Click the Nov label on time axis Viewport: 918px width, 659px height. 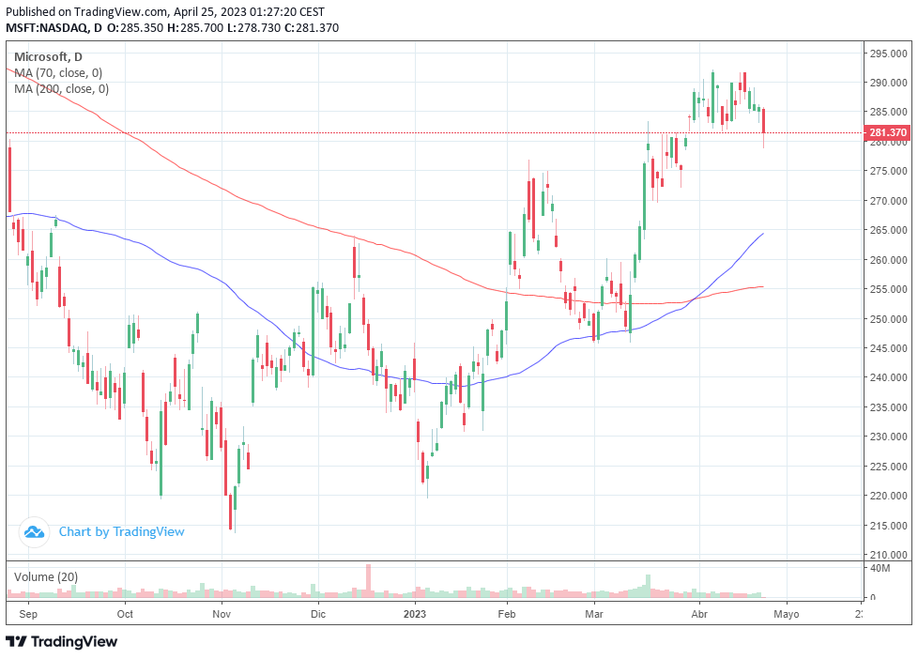click(x=222, y=615)
